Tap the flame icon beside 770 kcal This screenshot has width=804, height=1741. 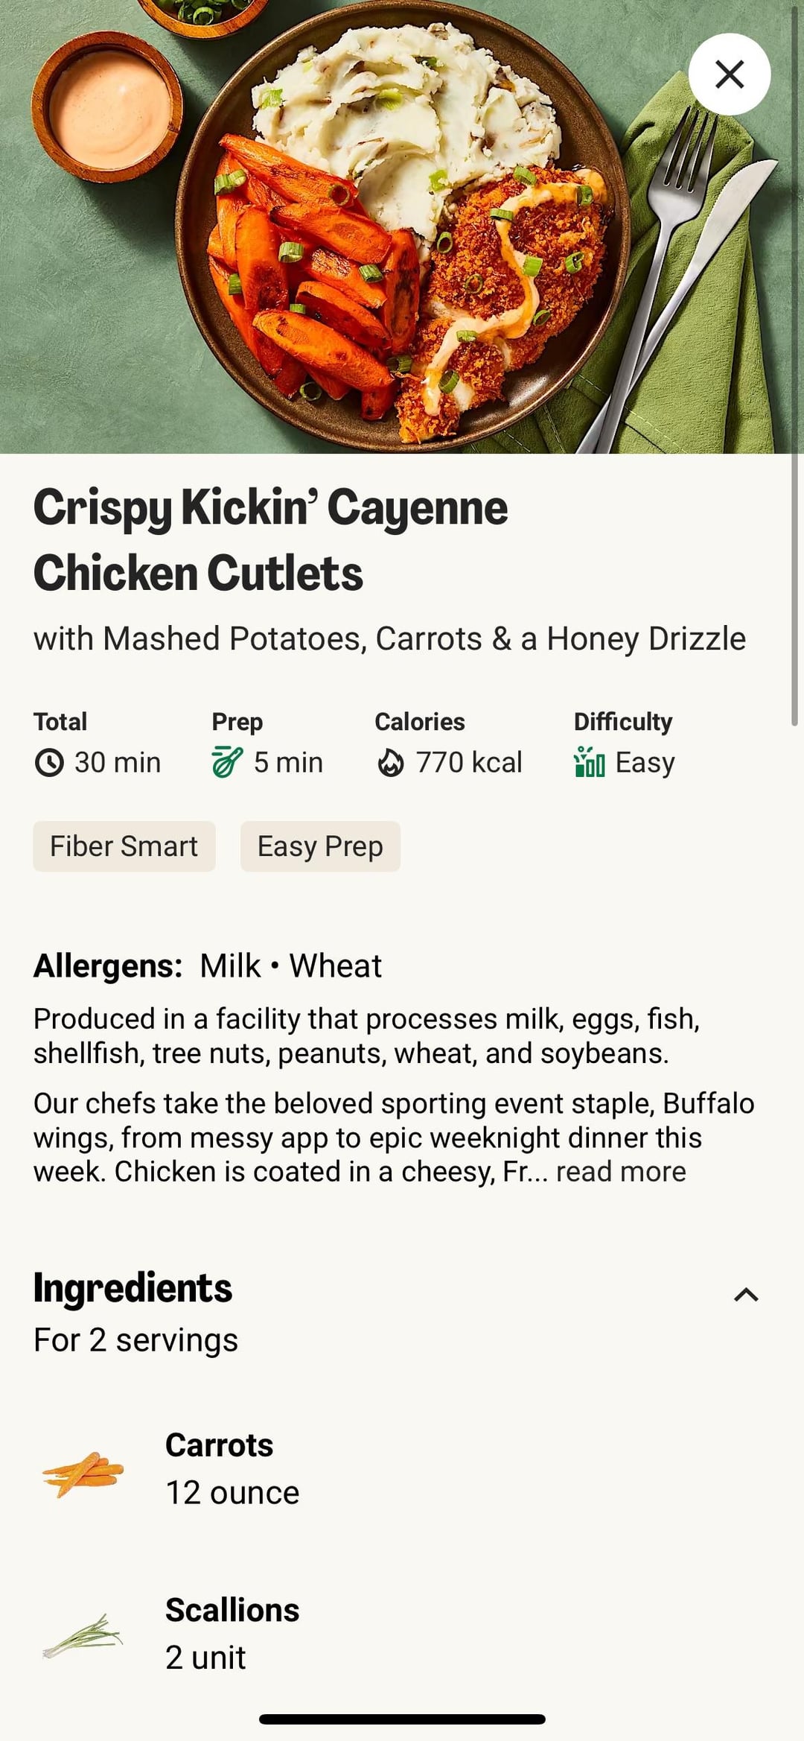tap(390, 763)
